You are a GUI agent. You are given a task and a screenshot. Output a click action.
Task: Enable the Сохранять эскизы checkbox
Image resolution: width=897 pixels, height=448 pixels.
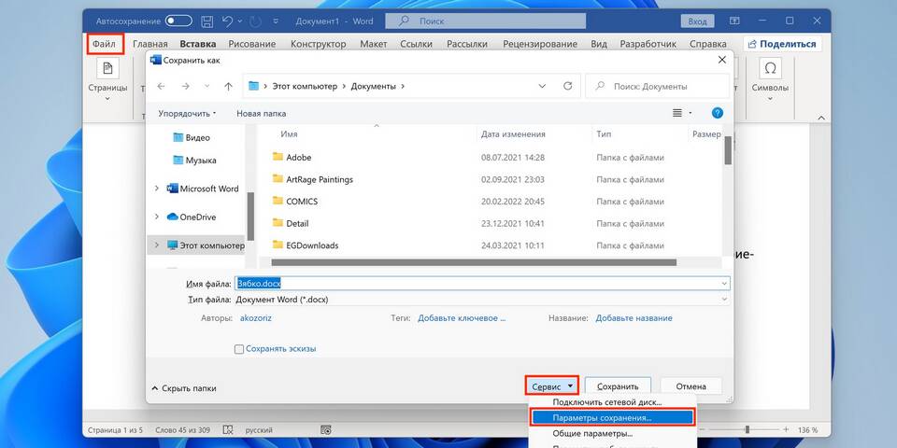[239, 349]
